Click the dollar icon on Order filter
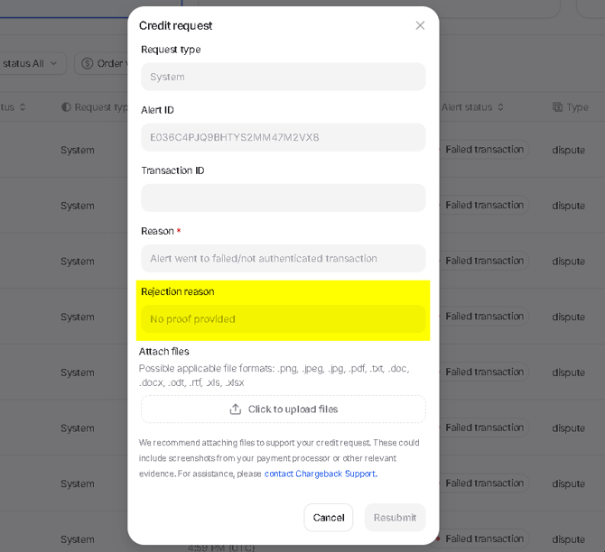The image size is (605, 552). pyautogui.click(x=88, y=63)
